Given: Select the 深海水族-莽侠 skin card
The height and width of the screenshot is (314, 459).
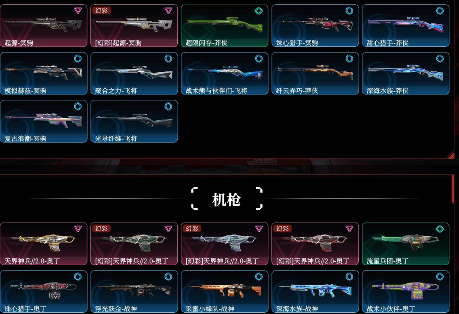Looking at the screenshot, I should click(x=405, y=74).
